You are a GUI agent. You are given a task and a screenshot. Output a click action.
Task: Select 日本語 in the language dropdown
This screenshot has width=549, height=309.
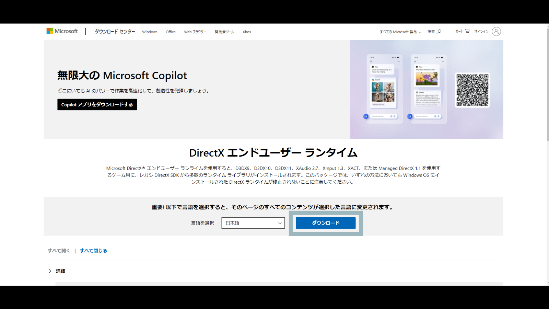pos(253,223)
